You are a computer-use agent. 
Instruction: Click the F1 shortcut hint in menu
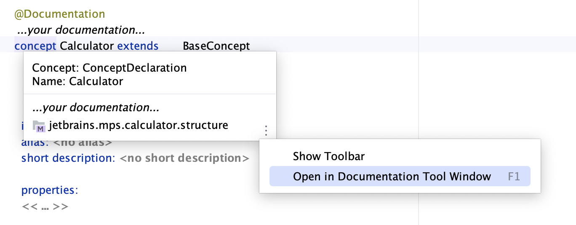(x=514, y=177)
